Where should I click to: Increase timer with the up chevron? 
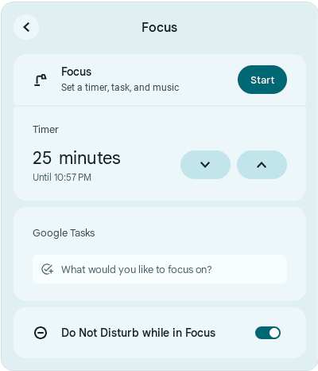(262, 165)
